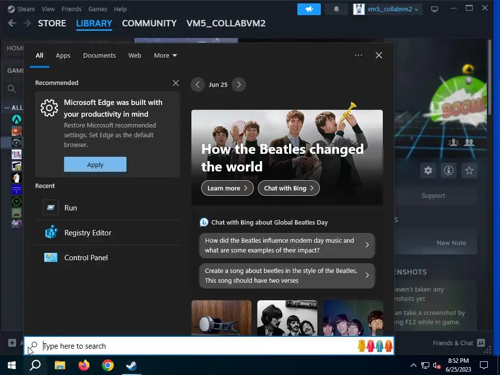Viewport: 500px width, 375px height.
Task: Open vm5_collabvm2 account dropdown
Action: point(393,9)
